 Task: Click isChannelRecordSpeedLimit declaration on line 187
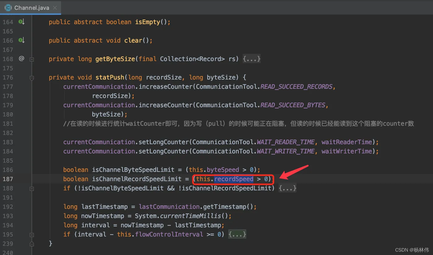coord(137,179)
